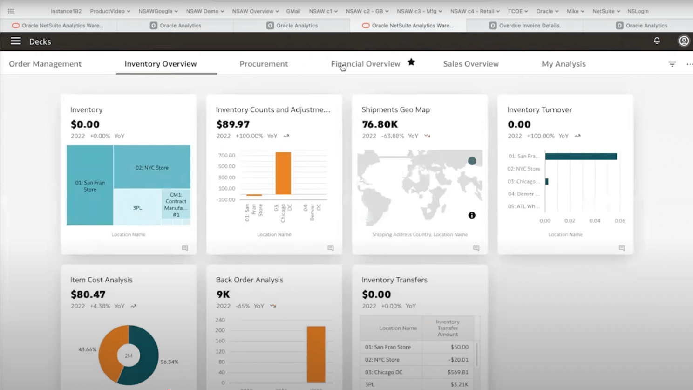
Task: Click info icon on Shipments Geo Map
Action: pyautogui.click(x=472, y=215)
